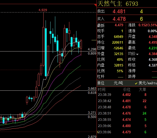The width and height of the screenshot is (157, 138).
Task: Select the 23:38:55 trade row
Action: pos(127,120)
